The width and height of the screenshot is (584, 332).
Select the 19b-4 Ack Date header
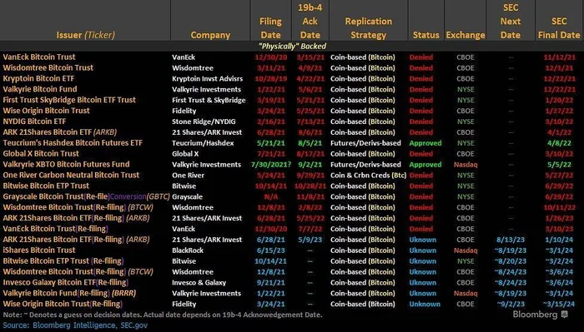[310, 21]
